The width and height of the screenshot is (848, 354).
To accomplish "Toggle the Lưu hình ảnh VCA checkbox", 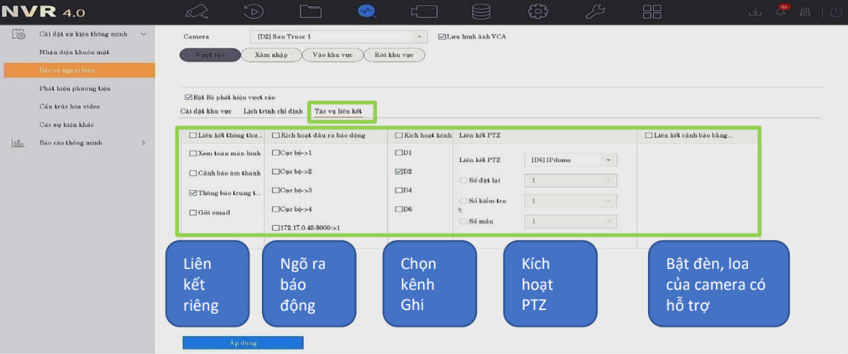I will point(442,36).
